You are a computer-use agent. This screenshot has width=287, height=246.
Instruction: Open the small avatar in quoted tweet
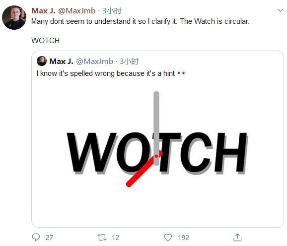click(42, 61)
